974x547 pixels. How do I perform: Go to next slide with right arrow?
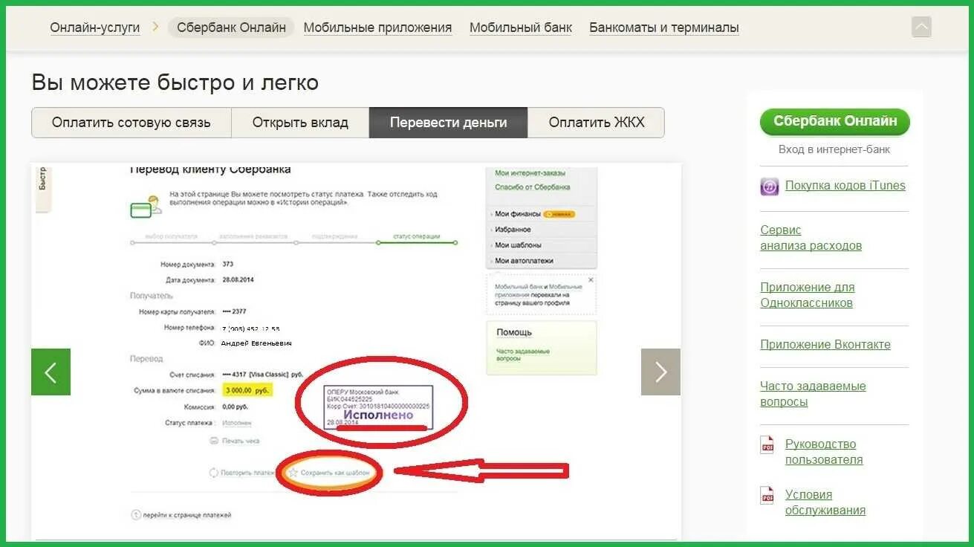(x=660, y=372)
